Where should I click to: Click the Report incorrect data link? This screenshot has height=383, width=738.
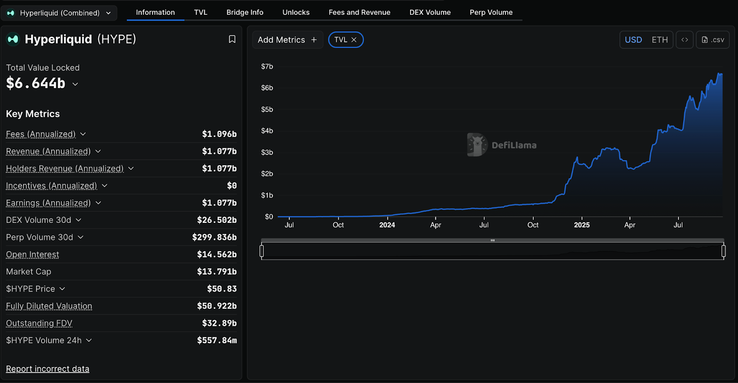click(48, 369)
